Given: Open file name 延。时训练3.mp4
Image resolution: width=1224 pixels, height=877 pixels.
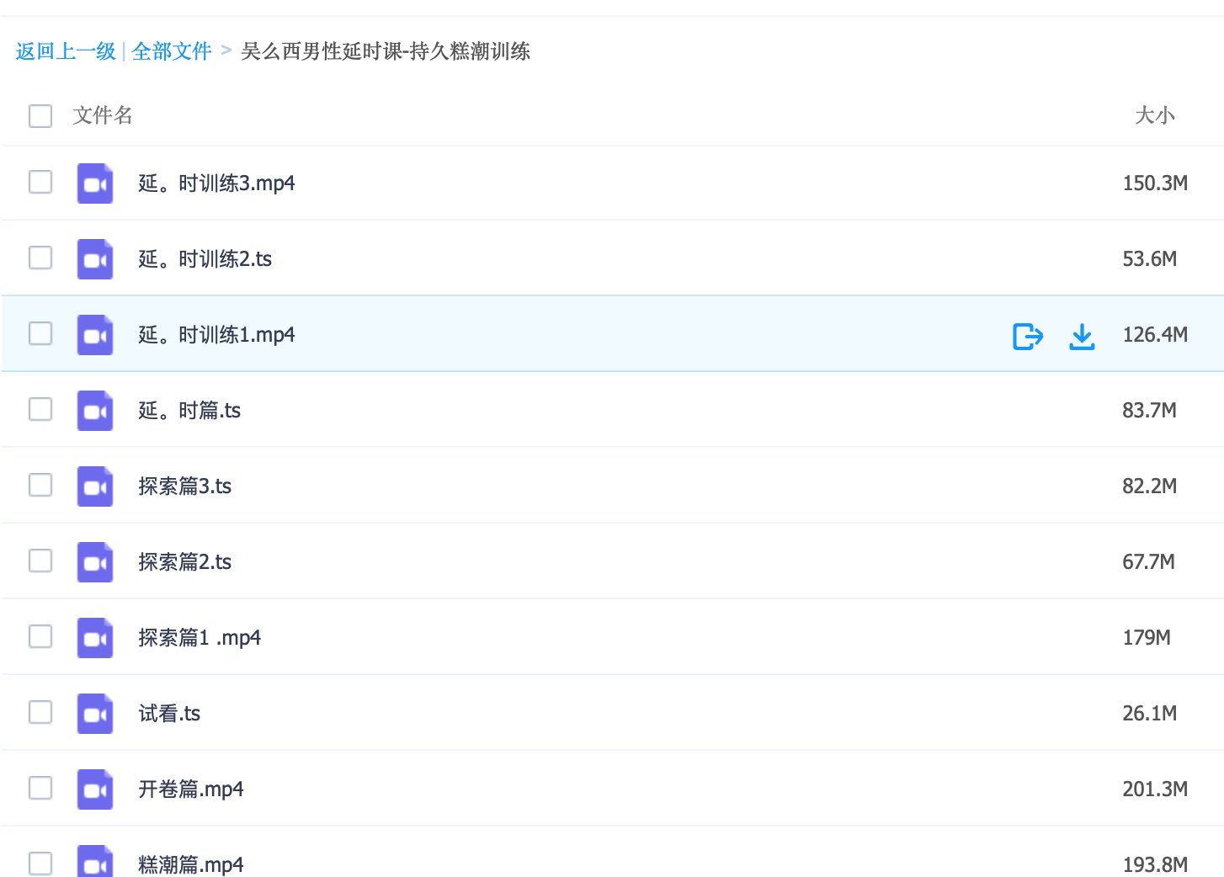Looking at the screenshot, I should tap(216, 183).
